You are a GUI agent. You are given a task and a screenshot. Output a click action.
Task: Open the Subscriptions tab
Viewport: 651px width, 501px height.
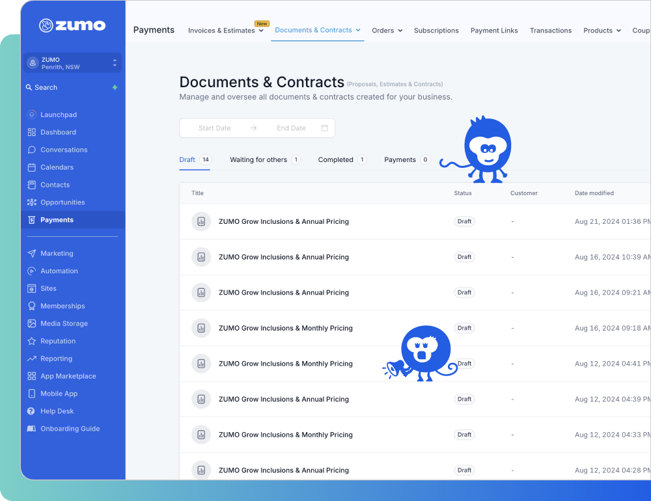[x=436, y=31]
